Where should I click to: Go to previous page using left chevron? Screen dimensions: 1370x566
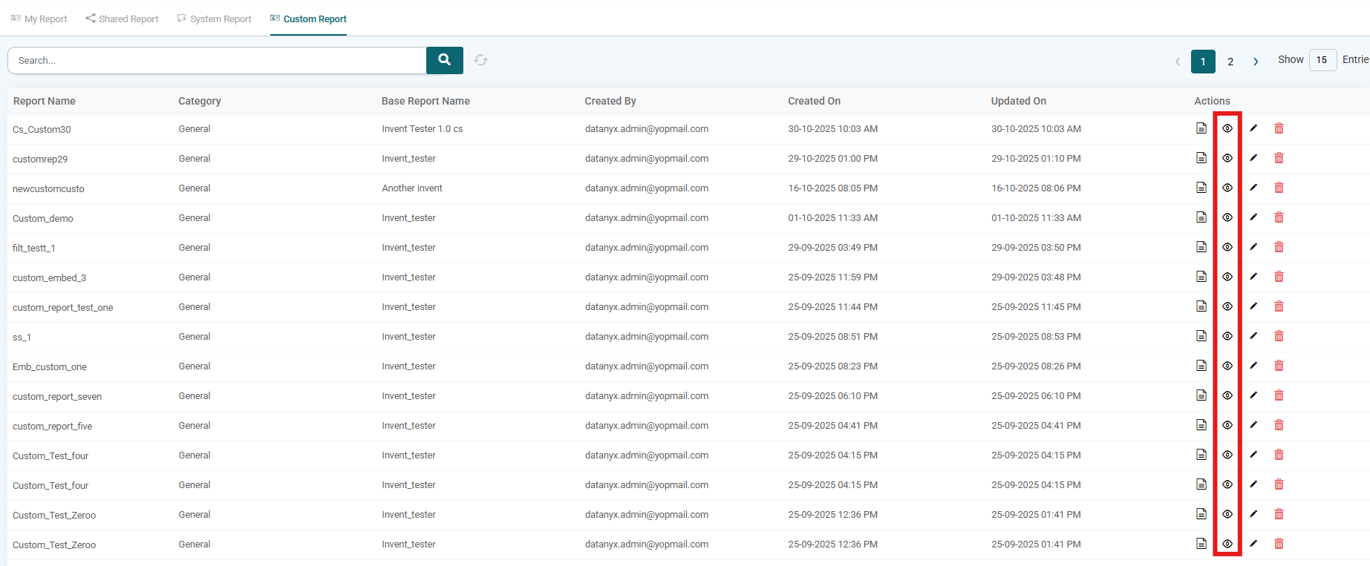pos(1178,62)
